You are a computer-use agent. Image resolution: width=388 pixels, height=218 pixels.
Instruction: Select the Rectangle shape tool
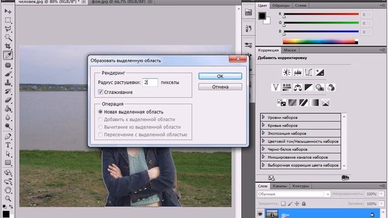[8, 162]
